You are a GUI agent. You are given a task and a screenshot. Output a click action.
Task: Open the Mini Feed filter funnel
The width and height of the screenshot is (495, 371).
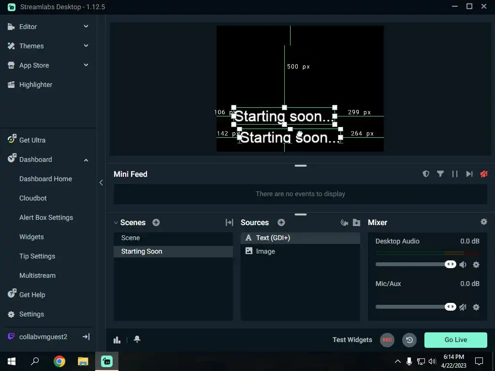(440, 174)
